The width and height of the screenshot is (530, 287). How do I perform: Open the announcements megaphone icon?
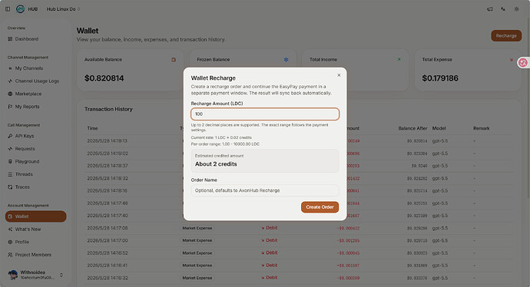[x=489, y=9]
